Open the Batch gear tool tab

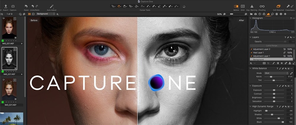coord(285,14)
